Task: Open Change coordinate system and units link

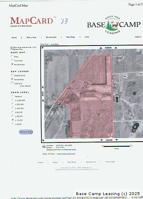Action: point(61,150)
